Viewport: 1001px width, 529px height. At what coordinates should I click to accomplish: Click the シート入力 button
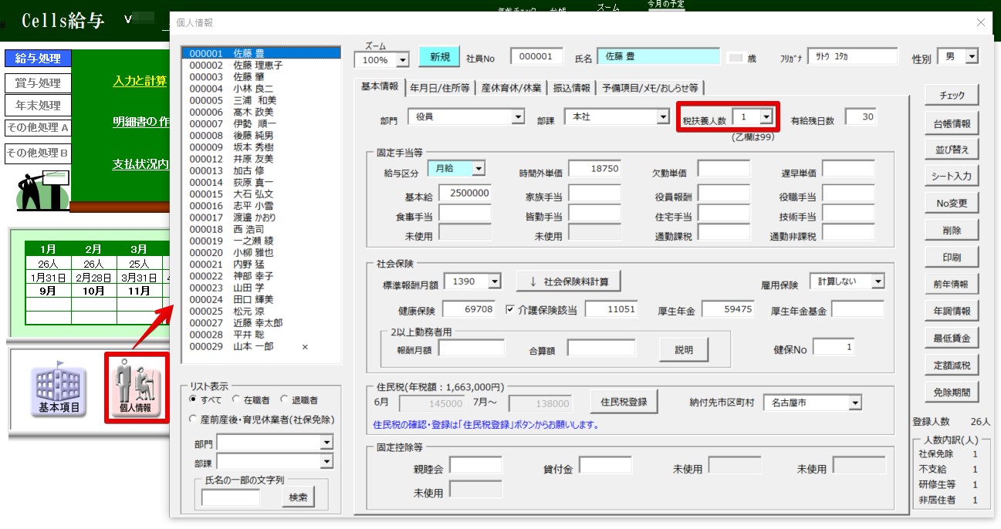point(952,176)
